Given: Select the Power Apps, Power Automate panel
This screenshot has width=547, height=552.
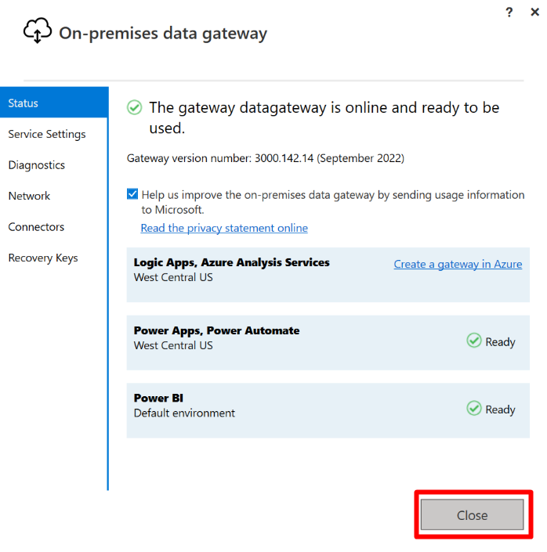Looking at the screenshot, I should 328,342.
